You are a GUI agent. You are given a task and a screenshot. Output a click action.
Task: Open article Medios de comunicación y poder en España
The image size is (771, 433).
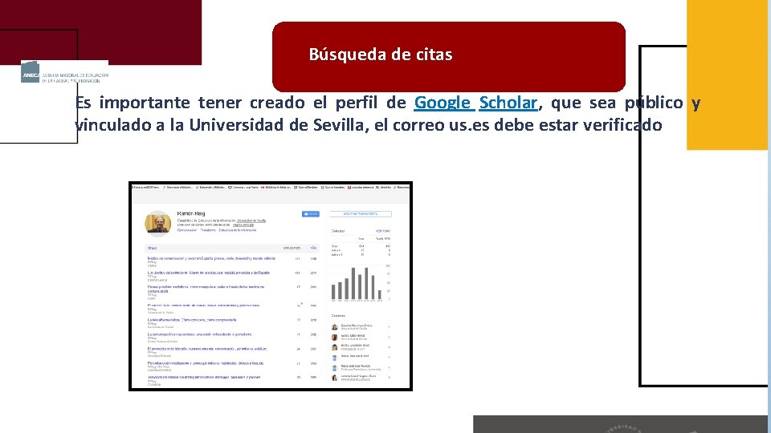coord(211,258)
